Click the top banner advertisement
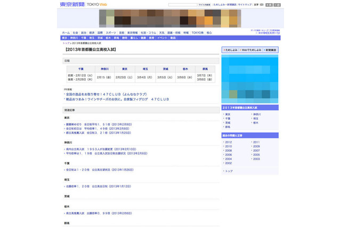The height and width of the screenshot is (227, 341). click(170, 19)
